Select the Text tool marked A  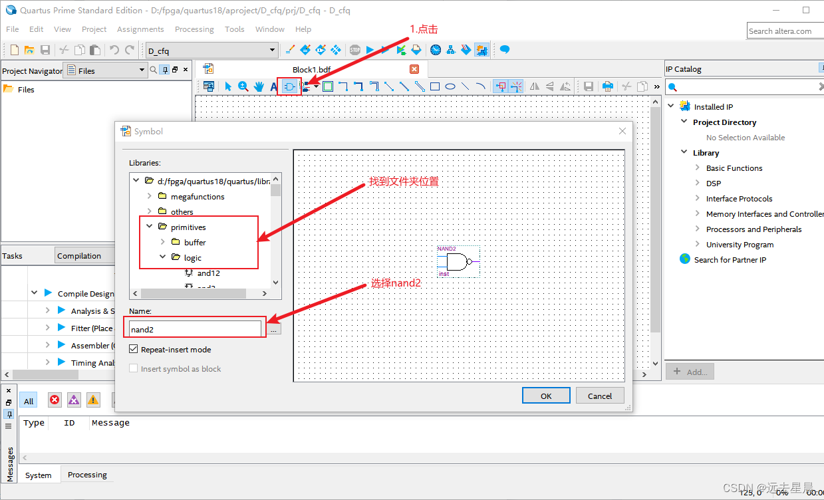[x=273, y=86]
